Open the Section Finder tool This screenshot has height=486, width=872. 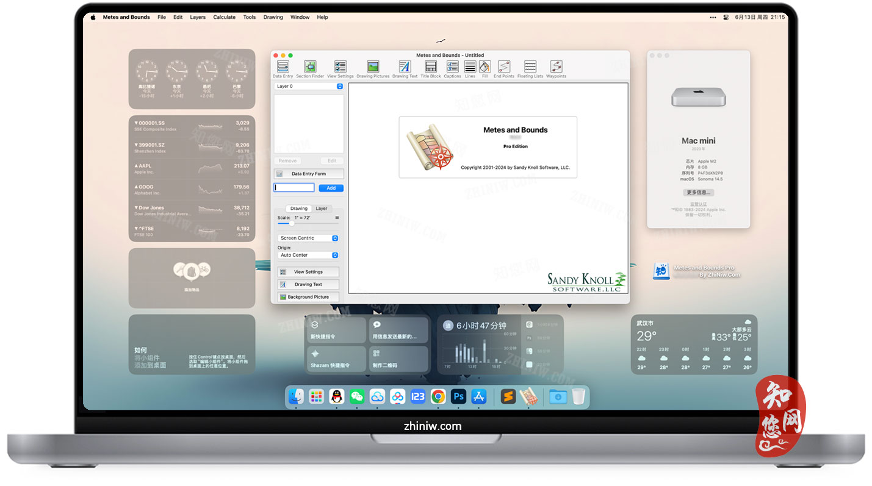click(x=310, y=69)
